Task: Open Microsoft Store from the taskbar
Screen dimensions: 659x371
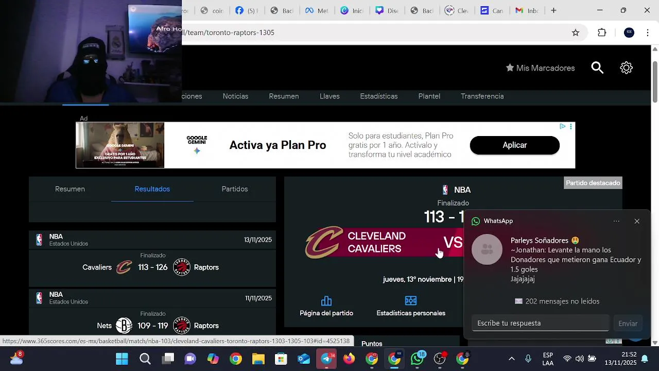Action: pos(281,359)
